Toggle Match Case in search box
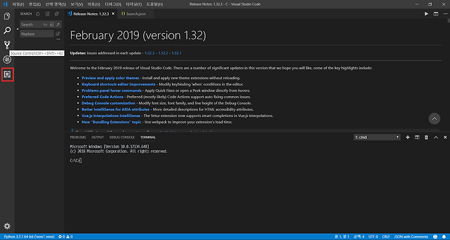The height and width of the screenshot is (240, 450). point(45,25)
